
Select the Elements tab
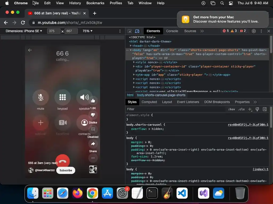click(x=153, y=31)
